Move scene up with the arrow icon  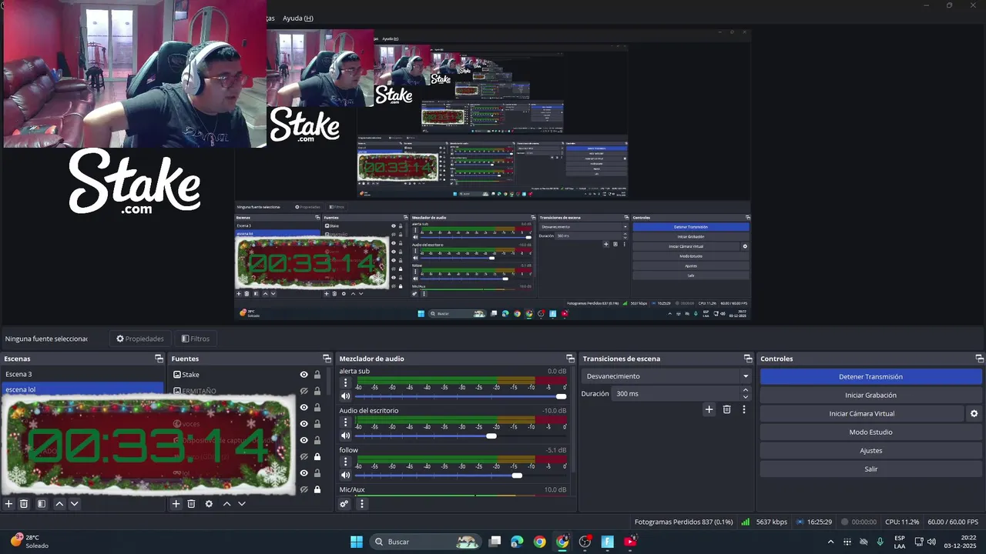pyautogui.click(x=59, y=504)
